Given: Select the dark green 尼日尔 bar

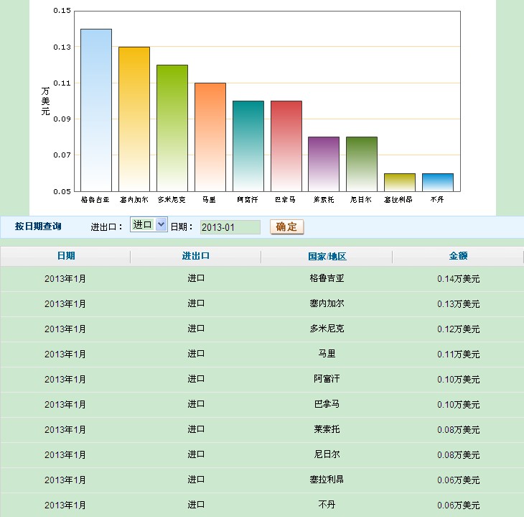Looking at the screenshot, I should click(x=362, y=164).
